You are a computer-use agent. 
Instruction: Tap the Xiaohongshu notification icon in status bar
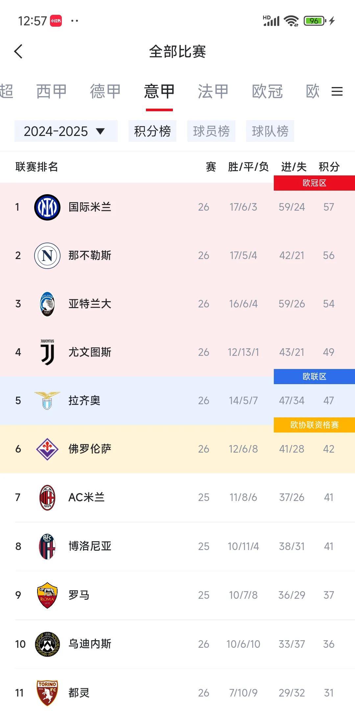56,21
